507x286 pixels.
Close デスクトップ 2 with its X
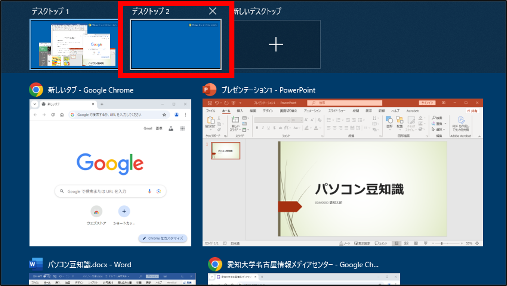click(x=213, y=11)
